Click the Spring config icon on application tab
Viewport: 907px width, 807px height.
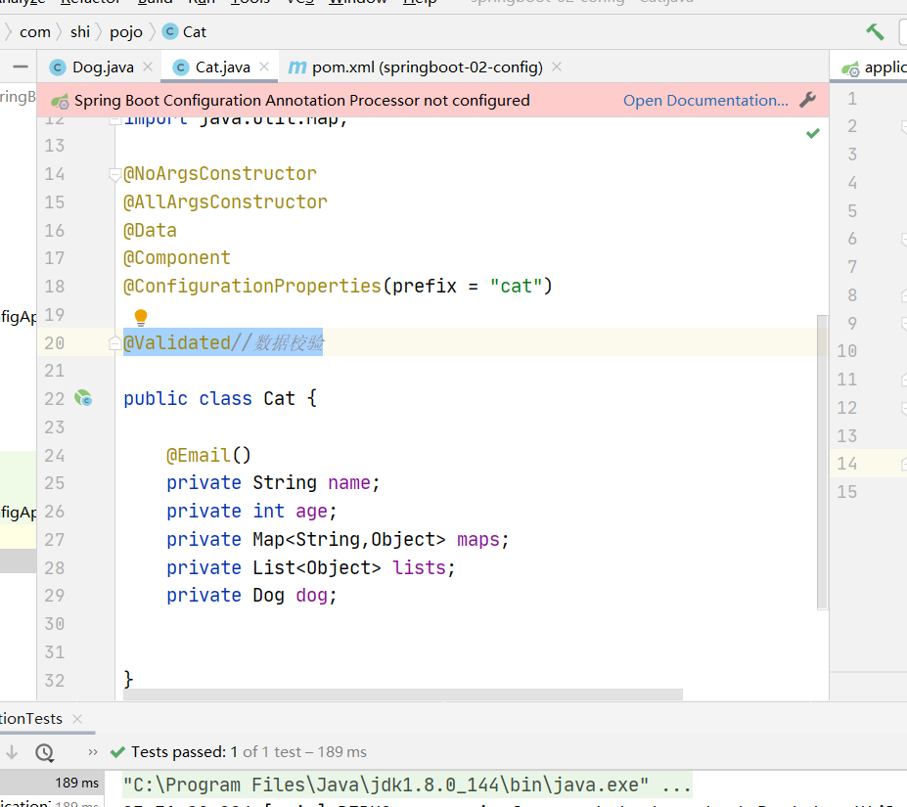coord(850,69)
